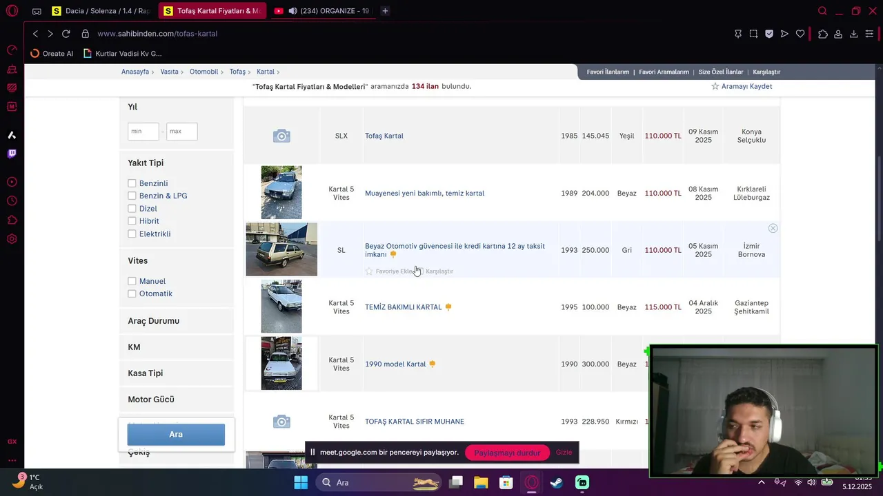Click the camera placeholder for Tofaş Kartal SLX

click(x=281, y=136)
